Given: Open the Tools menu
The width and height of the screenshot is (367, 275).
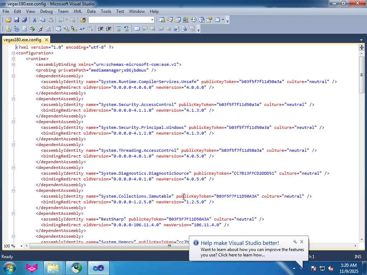Looking at the screenshot, I should click(106, 11).
